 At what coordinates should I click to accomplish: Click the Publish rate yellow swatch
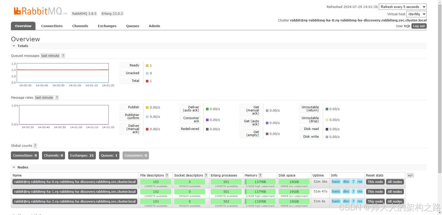pos(147,108)
